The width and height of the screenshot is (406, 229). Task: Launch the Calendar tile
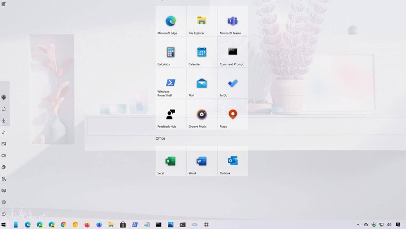point(202,52)
